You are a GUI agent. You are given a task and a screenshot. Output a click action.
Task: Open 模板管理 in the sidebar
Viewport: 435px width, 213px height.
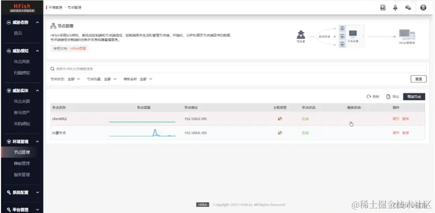pos(22,164)
